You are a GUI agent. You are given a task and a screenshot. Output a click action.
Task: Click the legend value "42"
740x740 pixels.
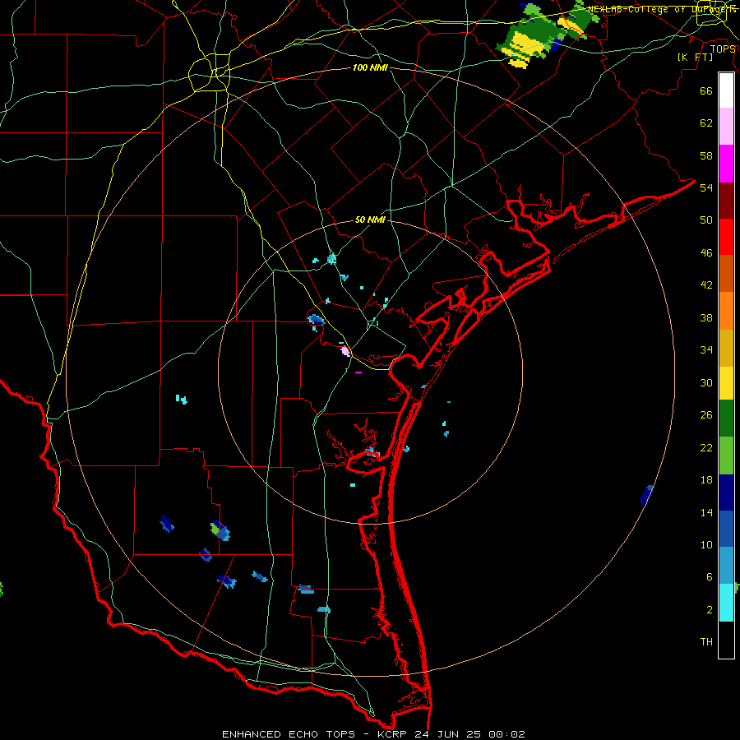tap(706, 284)
